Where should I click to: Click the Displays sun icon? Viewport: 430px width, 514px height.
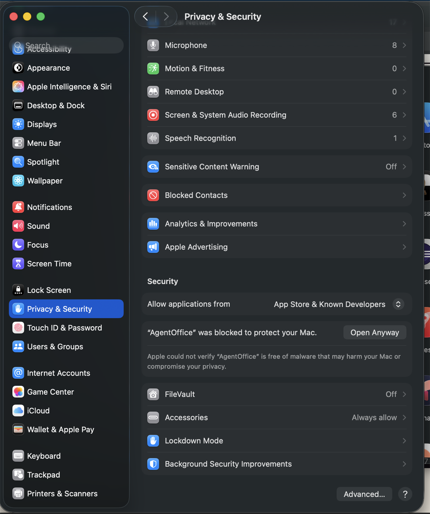coord(18,124)
